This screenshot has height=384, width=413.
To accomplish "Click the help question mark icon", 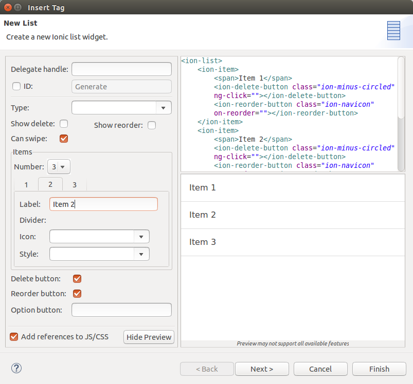I will click(16, 368).
